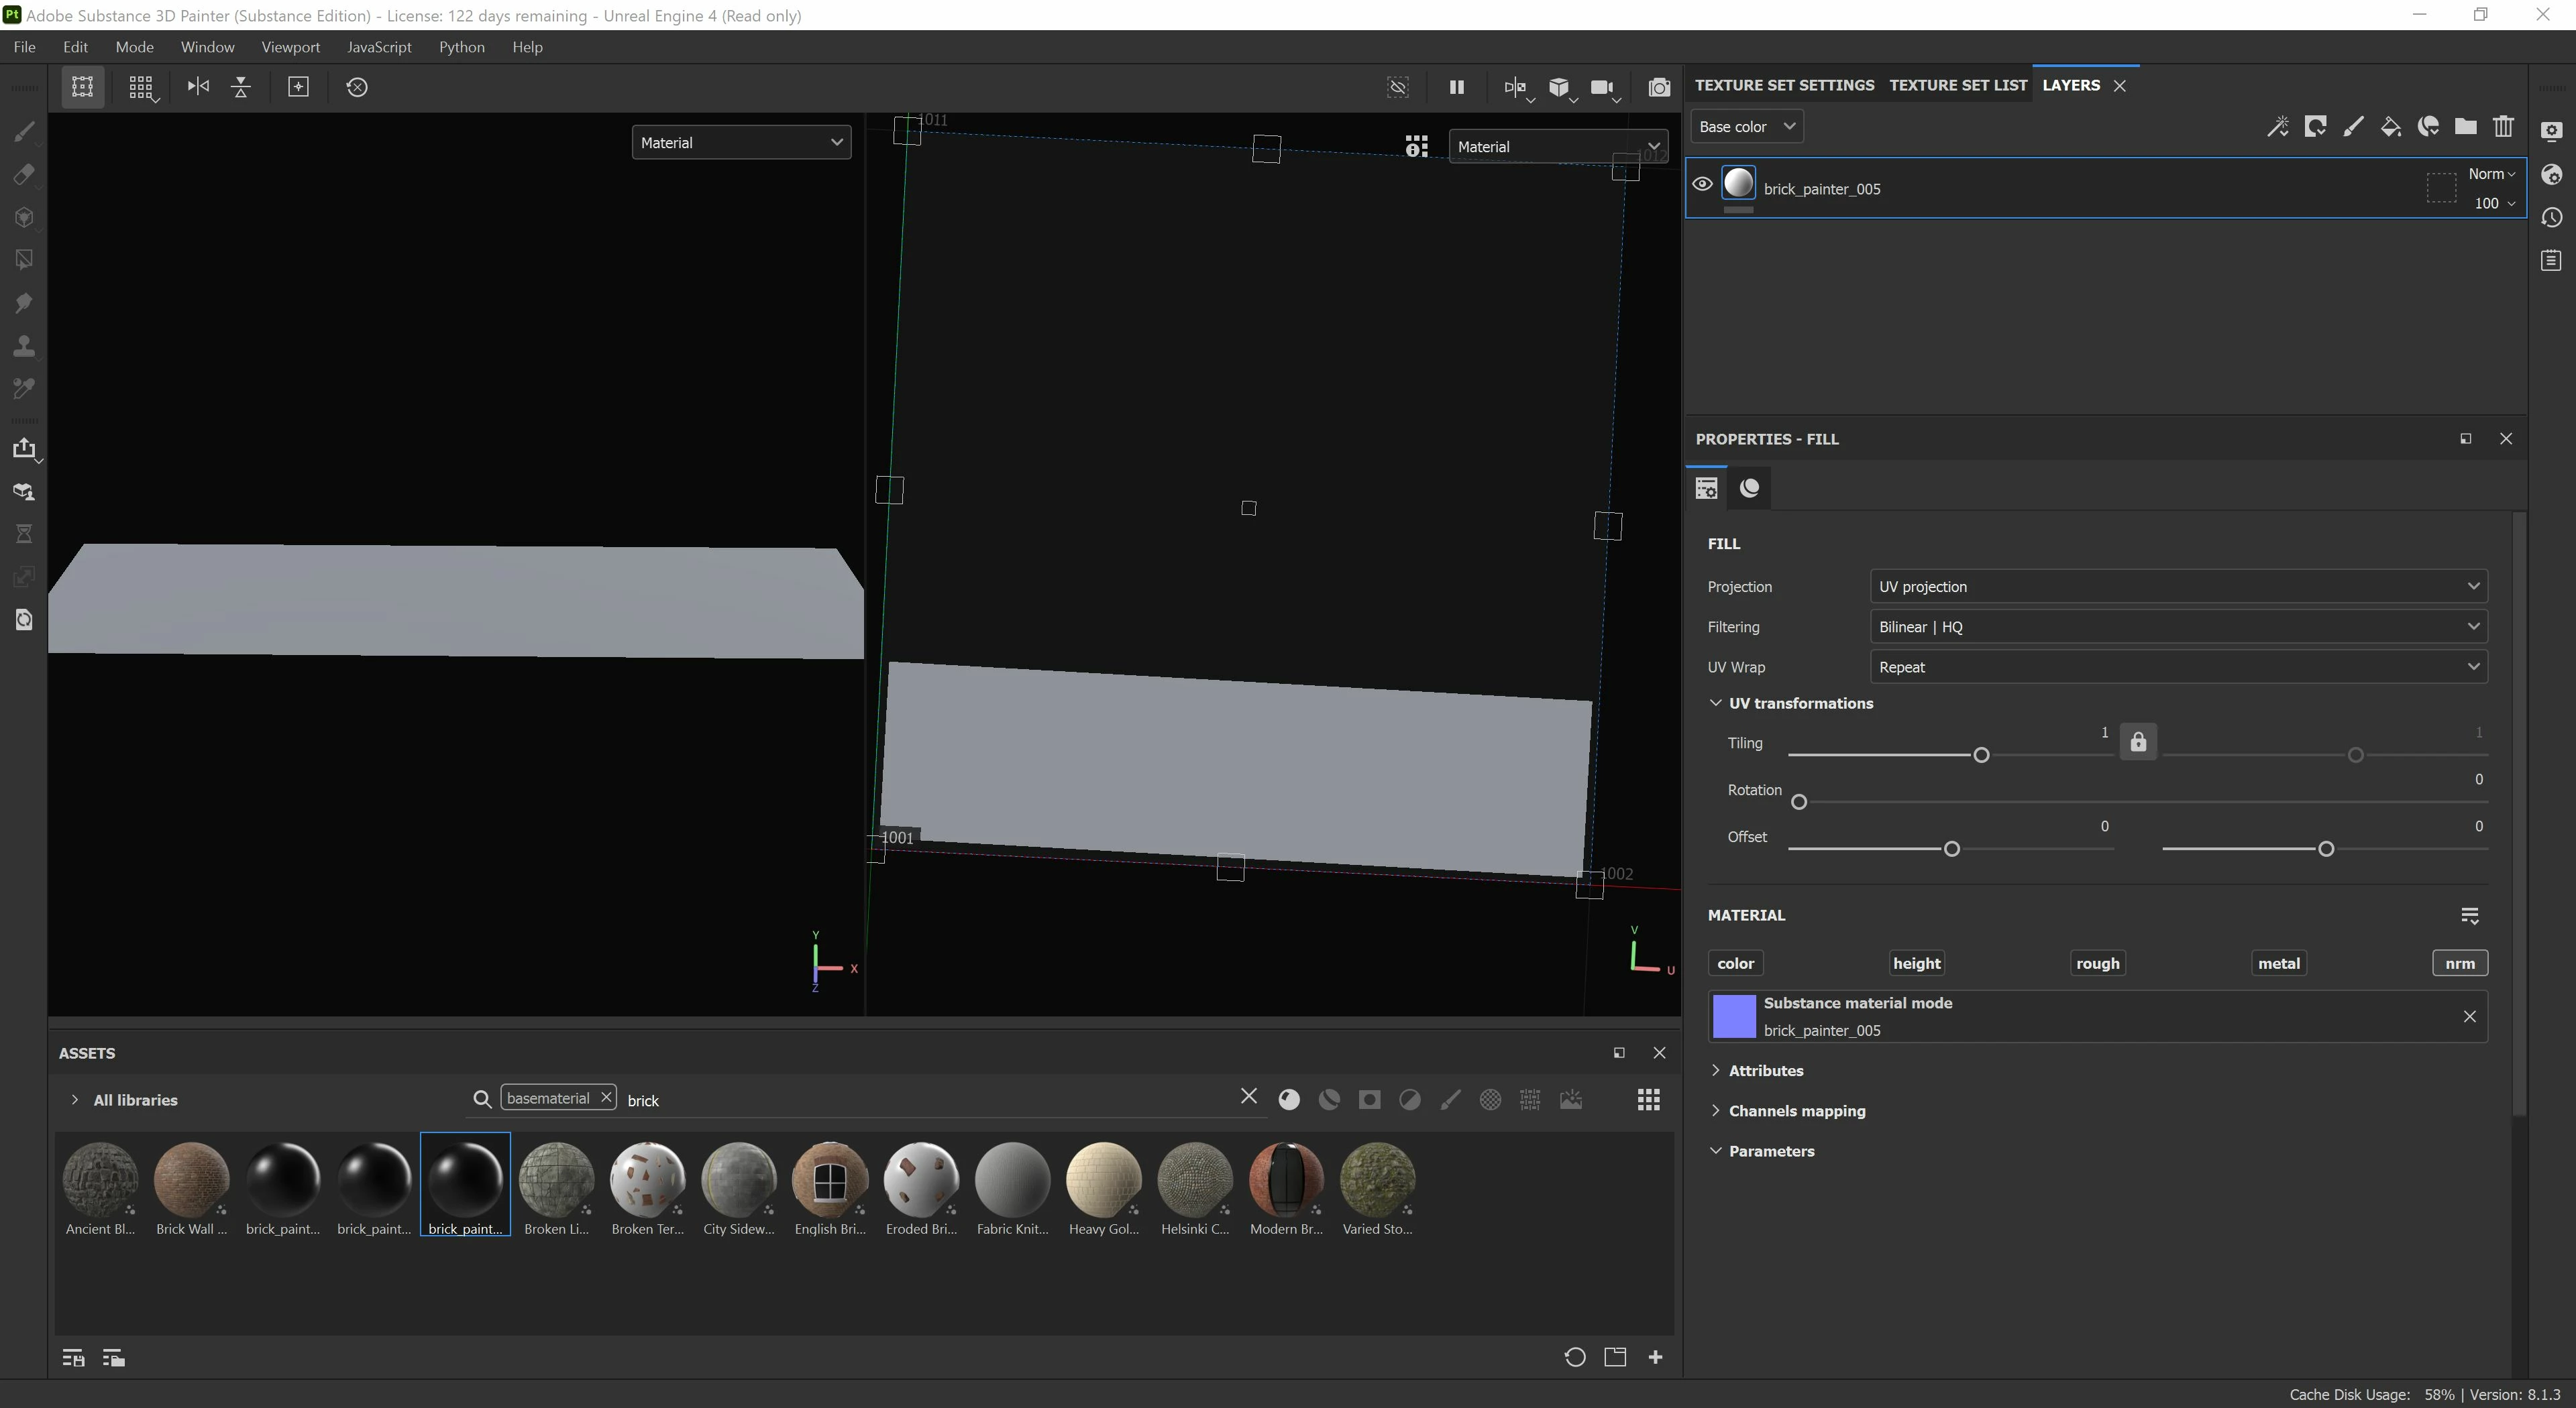The width and height of the screenshot is (2576, 1408).
Task: Click the Rotation slider handle
Action: 1799,801
